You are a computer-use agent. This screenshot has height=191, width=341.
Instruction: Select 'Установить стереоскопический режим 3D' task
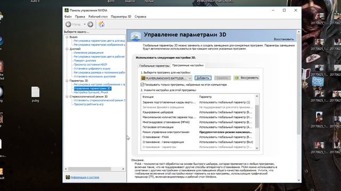(100, 100)
